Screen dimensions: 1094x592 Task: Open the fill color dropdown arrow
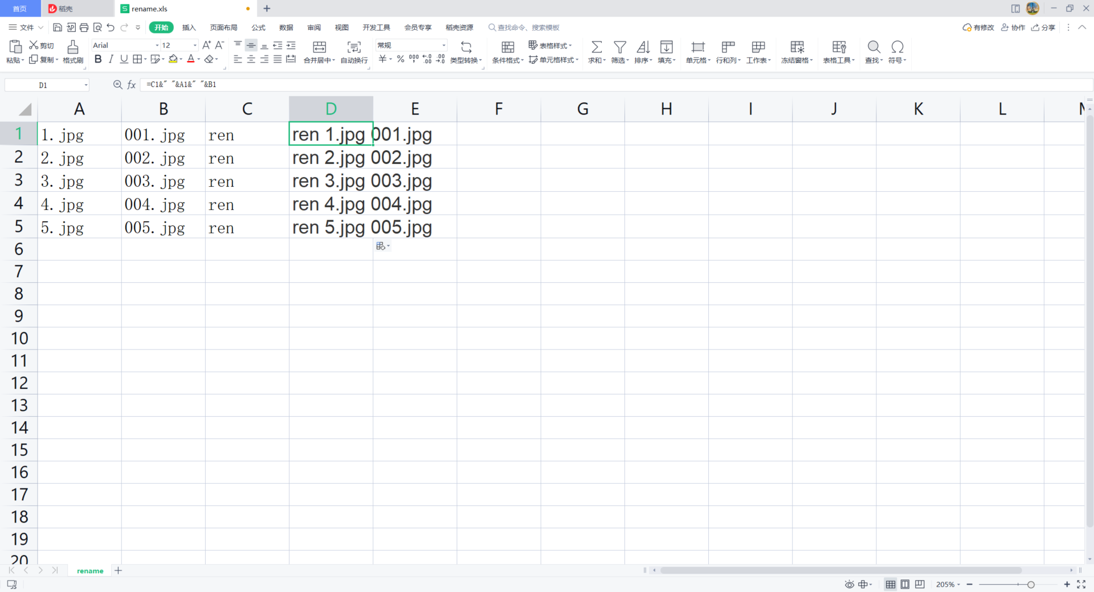tap(181, 59)
